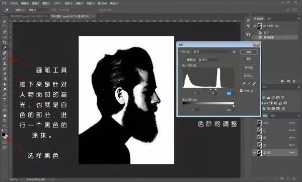Toggle the Preview checkbox in Levels dialog

[241, 91]
